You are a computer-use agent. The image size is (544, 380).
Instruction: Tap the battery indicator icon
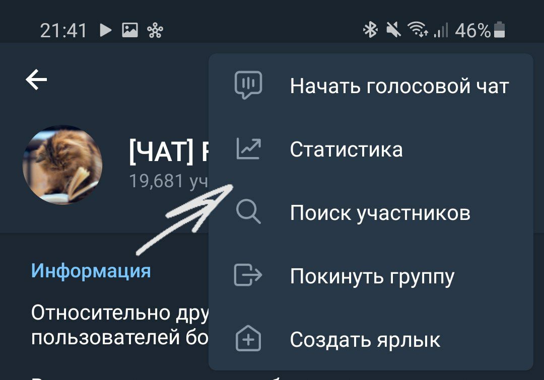pyautogui.click(x=499, y=30)
